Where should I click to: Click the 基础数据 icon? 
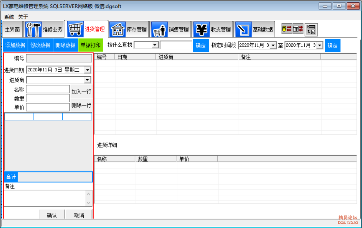pos(243,30)
